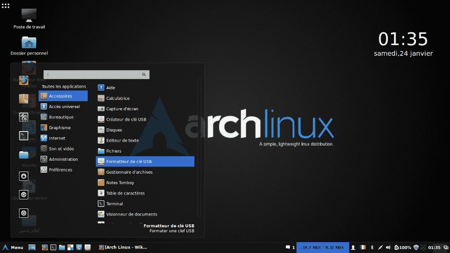This screenshot has height=253, width=450.
Task: Open the battery 100% indicator
Action: [403, 247]
